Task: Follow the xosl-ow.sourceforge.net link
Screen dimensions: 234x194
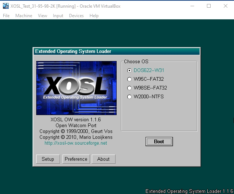Action: [76, 143]
